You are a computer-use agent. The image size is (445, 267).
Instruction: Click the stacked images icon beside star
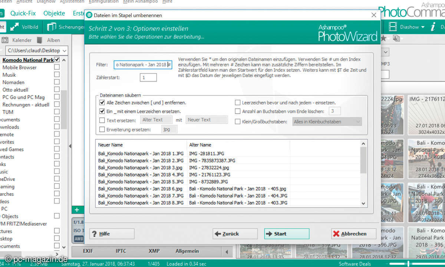(x=396, y=38)
